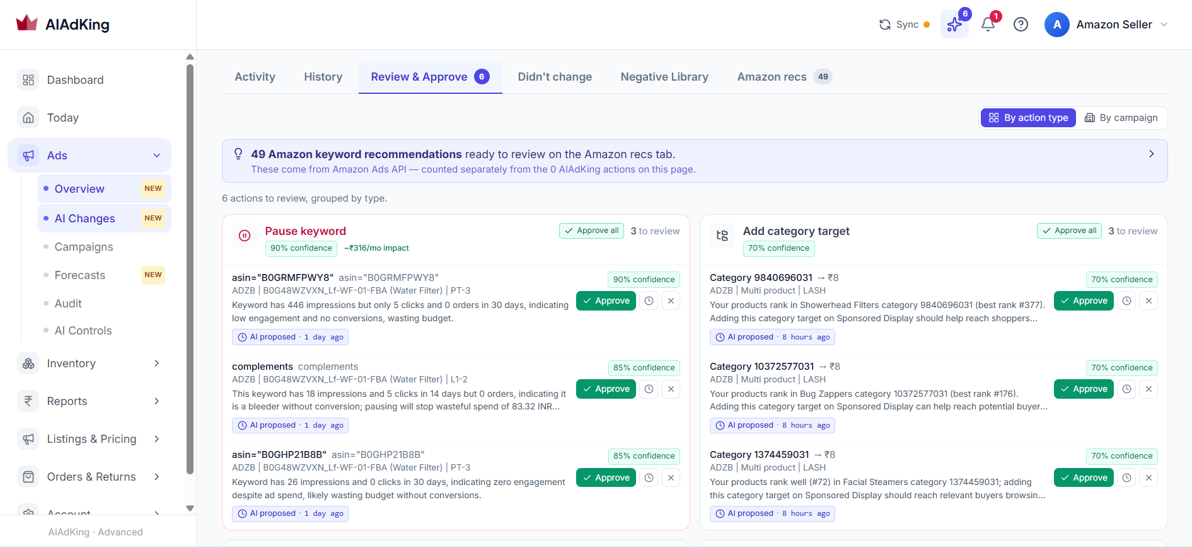Dismiss the Category 1374459031 action
Screen dimensions: 1192x548
click(1149, 478)
